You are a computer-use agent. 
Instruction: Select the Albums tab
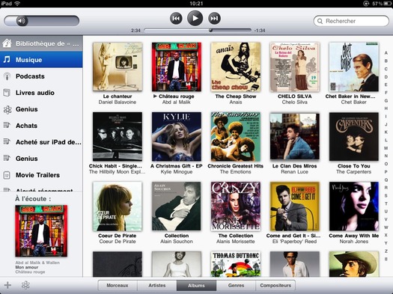pyautogui.click(x=196, y=286)
